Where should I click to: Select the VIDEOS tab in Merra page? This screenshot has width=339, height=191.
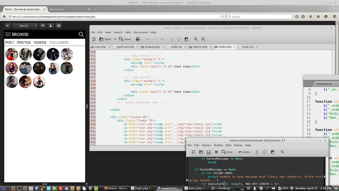tap(40, 42)
